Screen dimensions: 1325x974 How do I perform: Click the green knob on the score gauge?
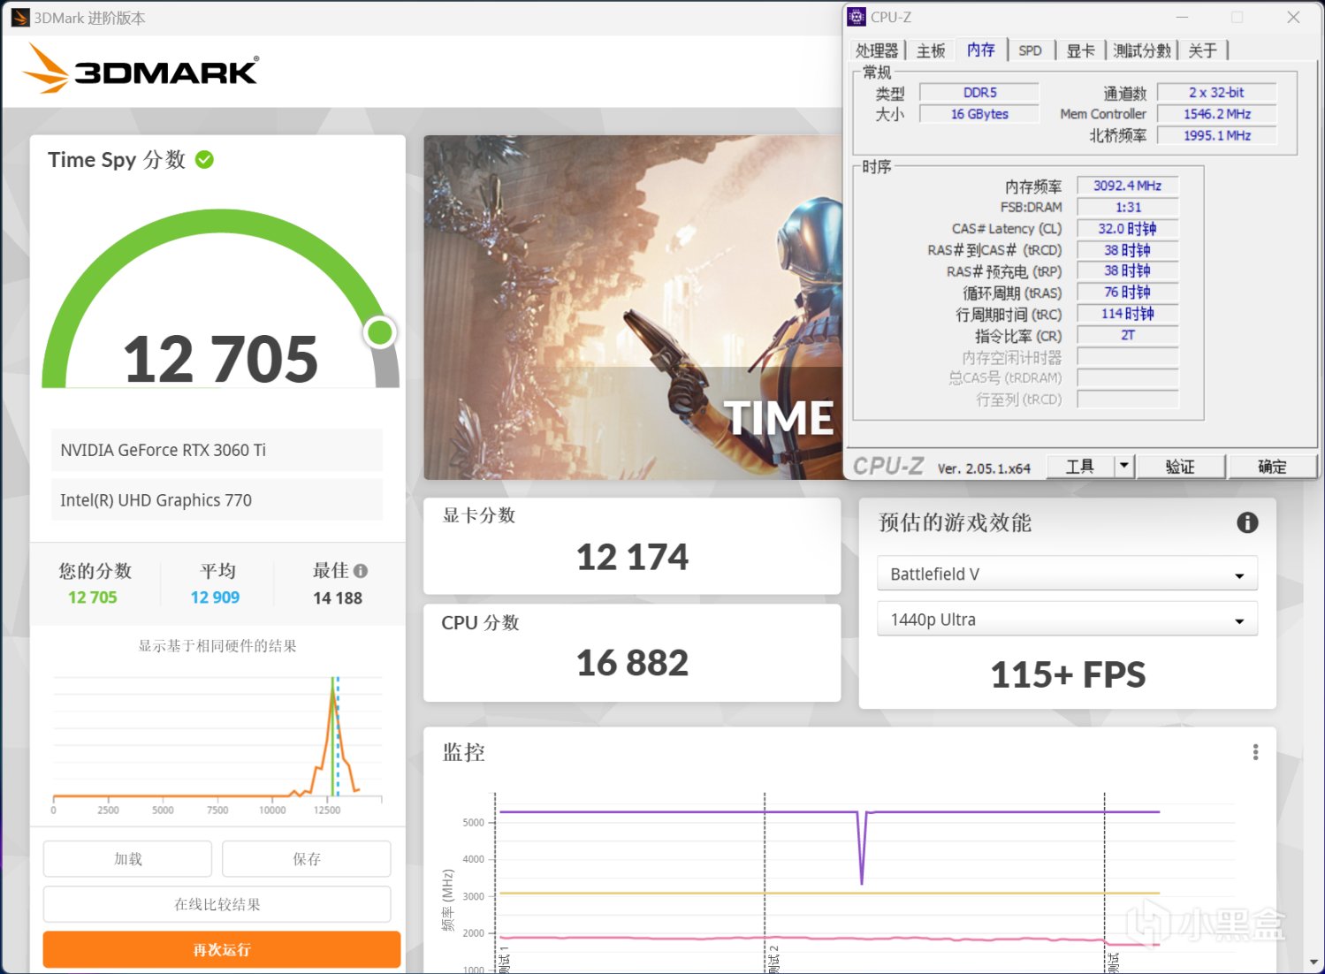tap(380, 332)
